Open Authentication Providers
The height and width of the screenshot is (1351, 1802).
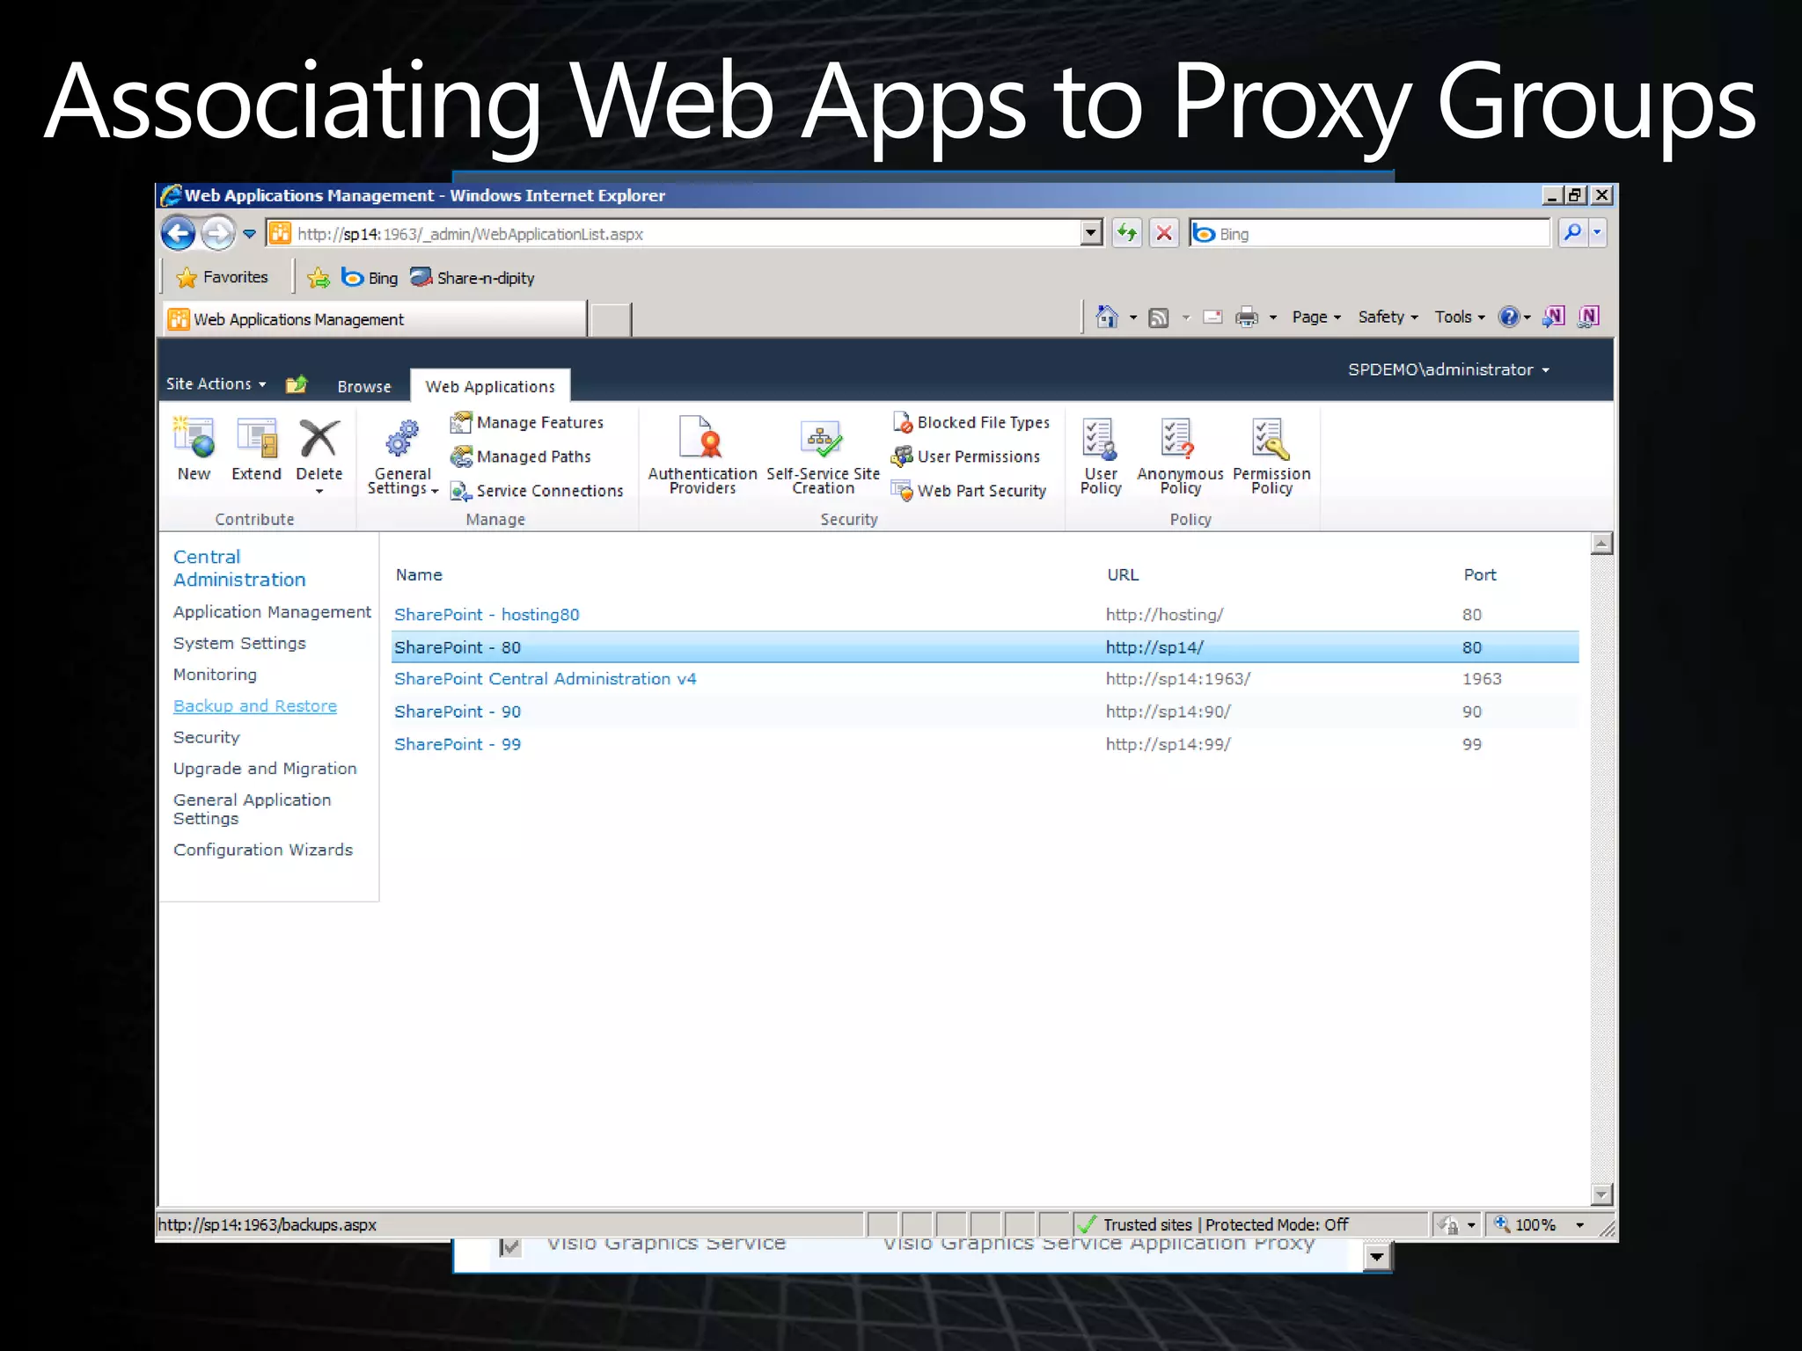click(702, 456)
